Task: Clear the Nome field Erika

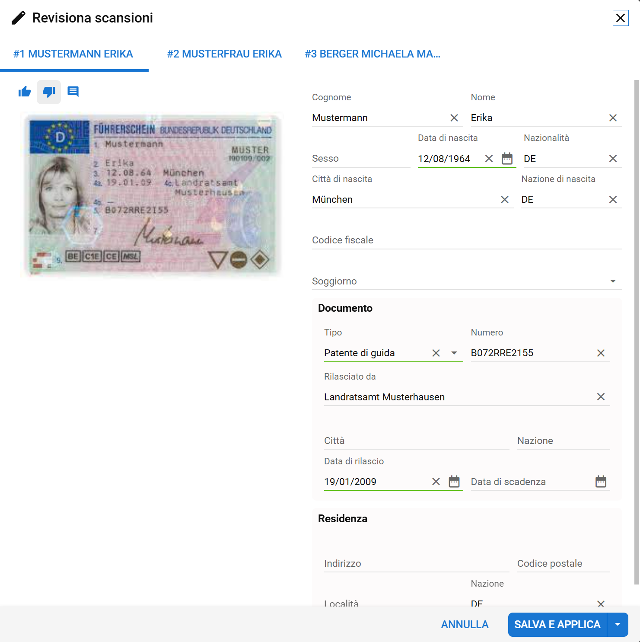Action: [613, 118]
